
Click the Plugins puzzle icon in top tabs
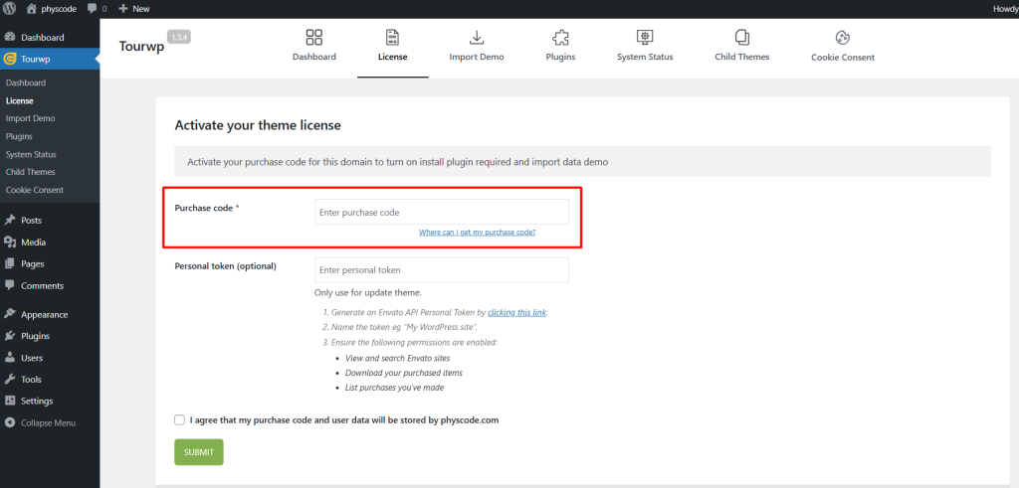(x=560, y=37)
